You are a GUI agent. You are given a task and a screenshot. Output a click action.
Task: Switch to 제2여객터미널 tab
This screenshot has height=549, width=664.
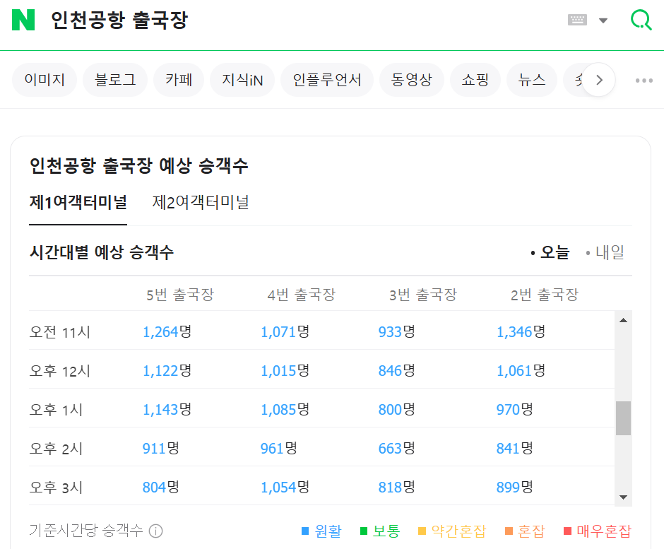(201, 203)
